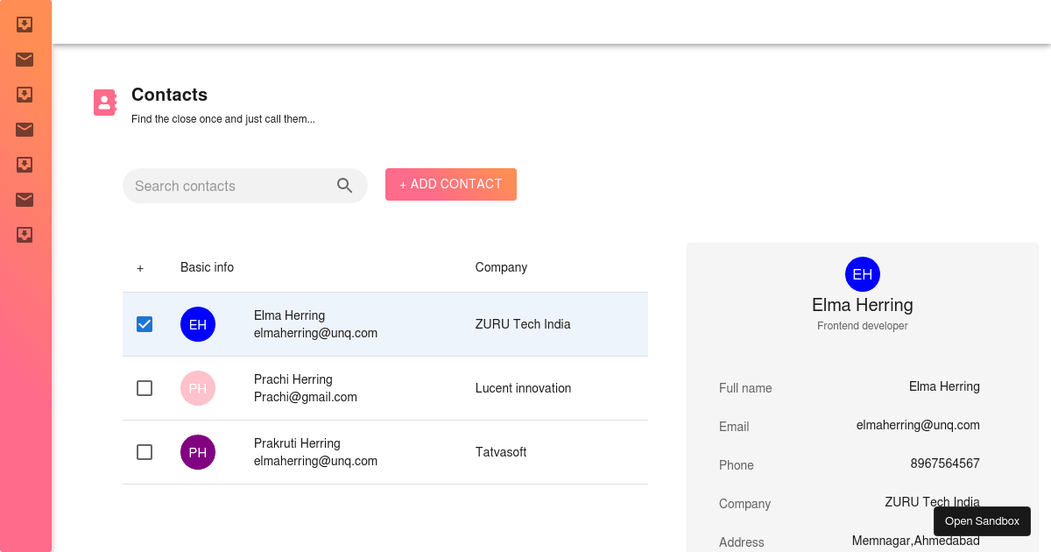Uncheck Elma Herring's row checkbox
Image resolution: width=1051 pixels, height=552 pixels.
pyautogui.click(x=145, y=324)
